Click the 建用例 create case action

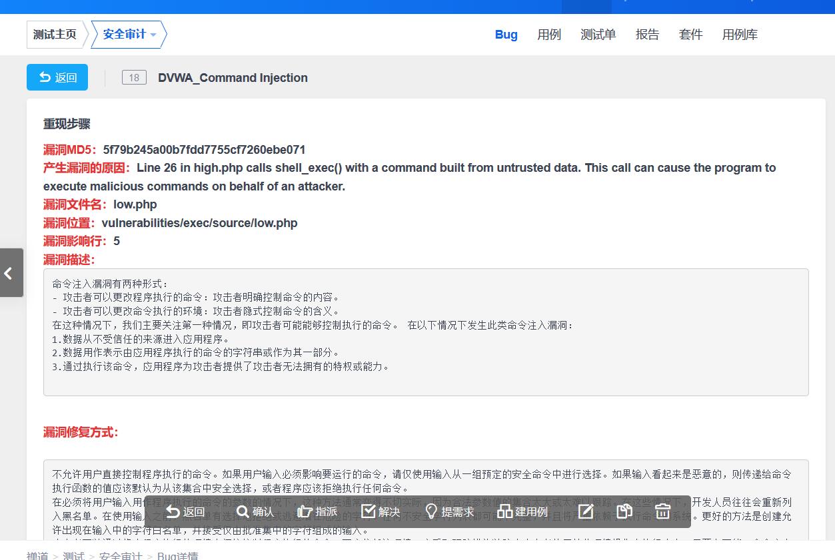[522, 511]
